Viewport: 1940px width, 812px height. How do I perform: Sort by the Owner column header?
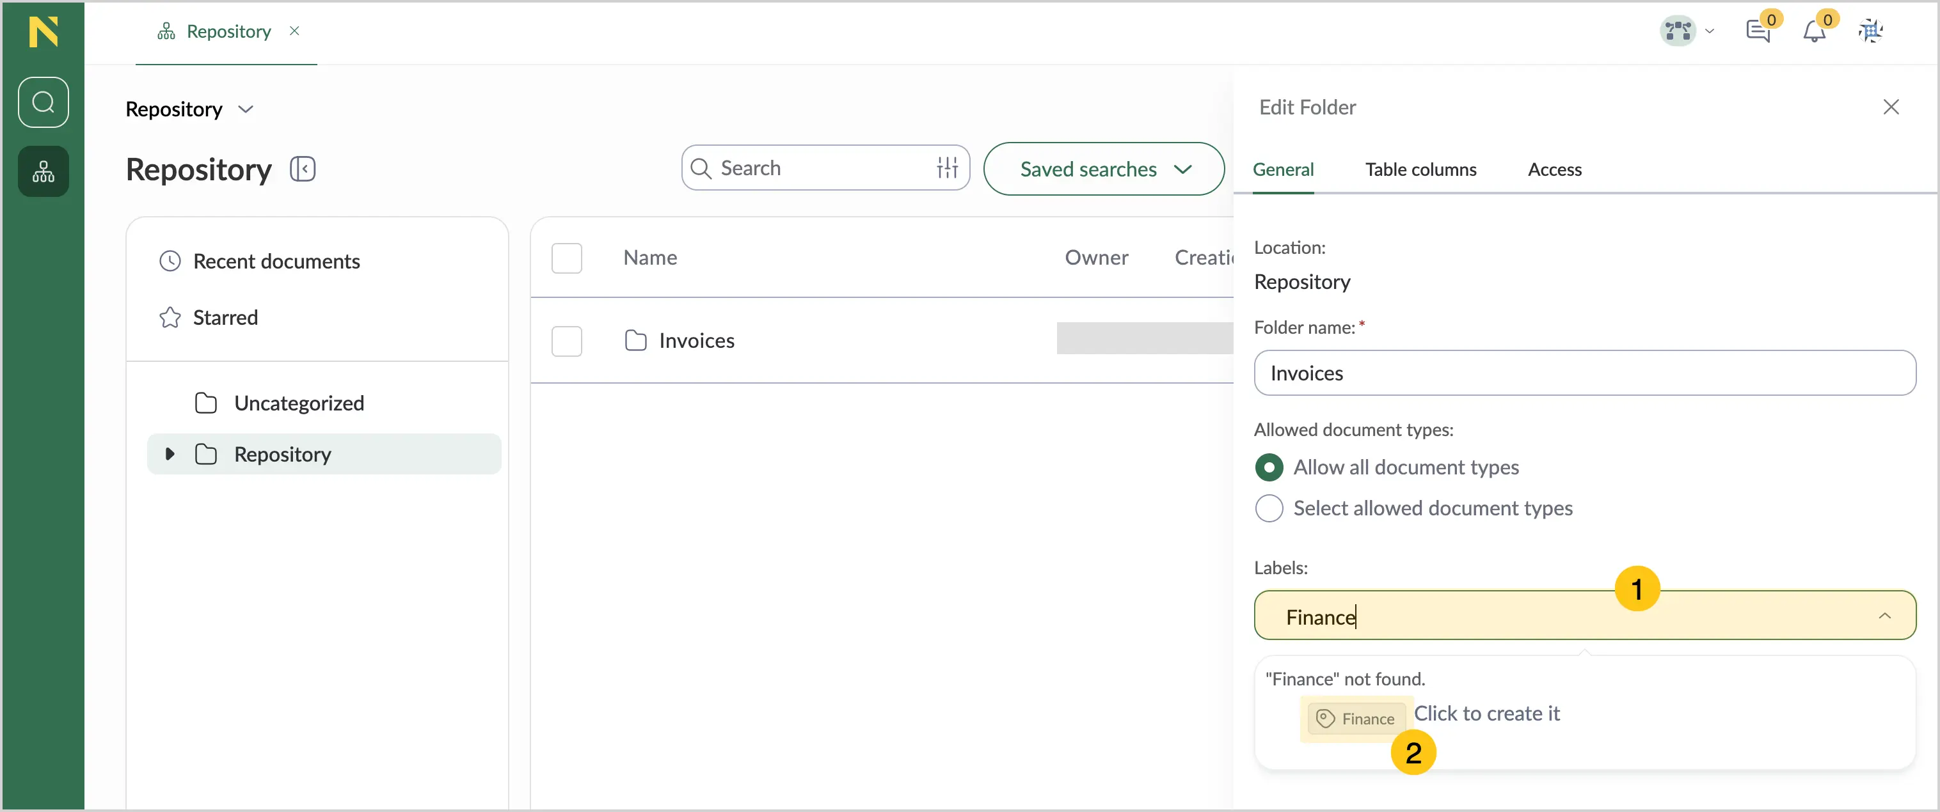coord(1097,258)
